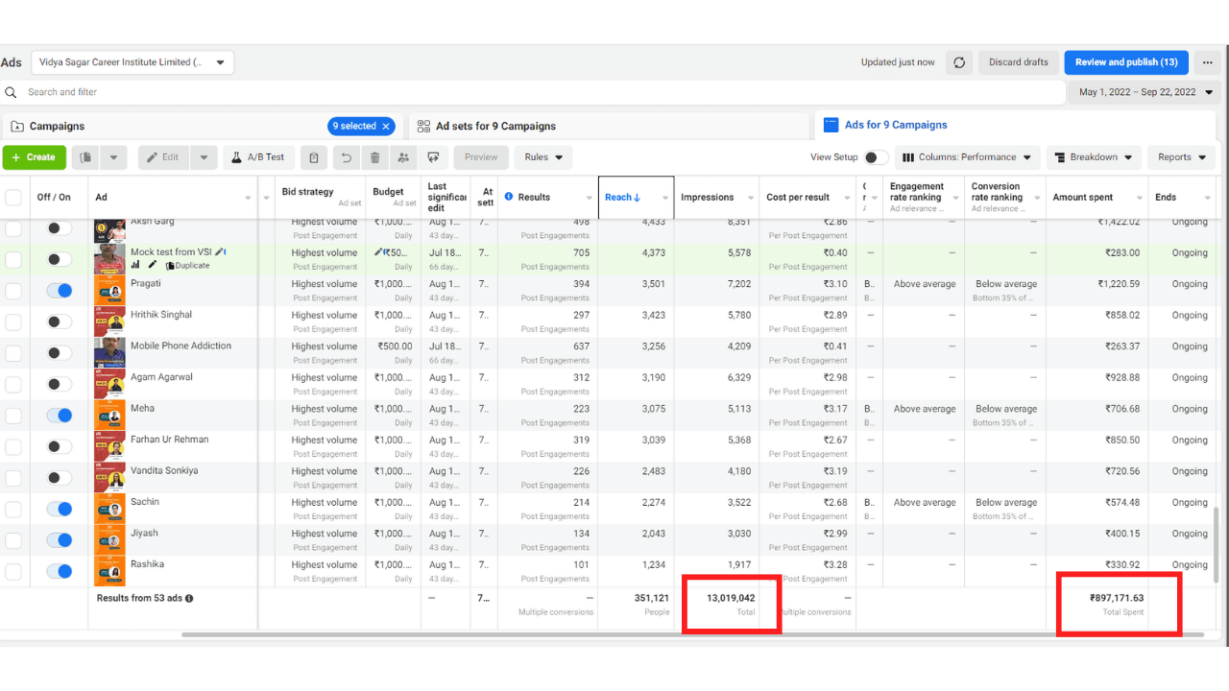Click the info icon beside Results header

[509, 197]
